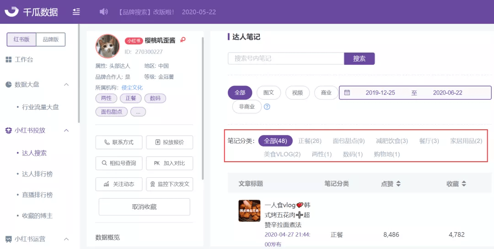
Task: Open 达人排行榜 in sidebar
Action: [x=37, y=174]
